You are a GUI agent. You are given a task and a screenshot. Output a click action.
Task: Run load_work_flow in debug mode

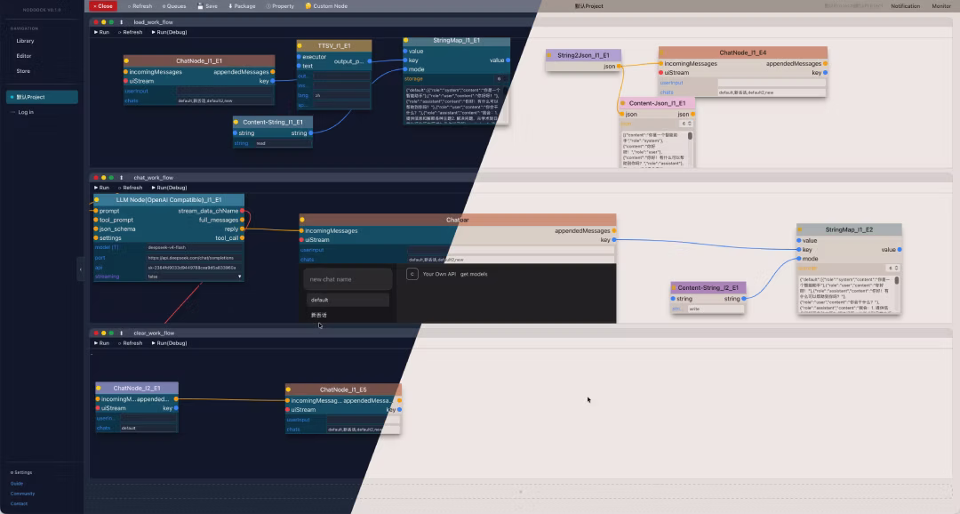point(169,32)
